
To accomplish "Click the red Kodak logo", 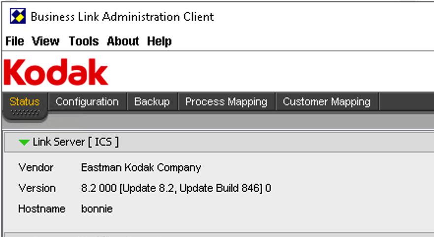I will click(56, 72).
